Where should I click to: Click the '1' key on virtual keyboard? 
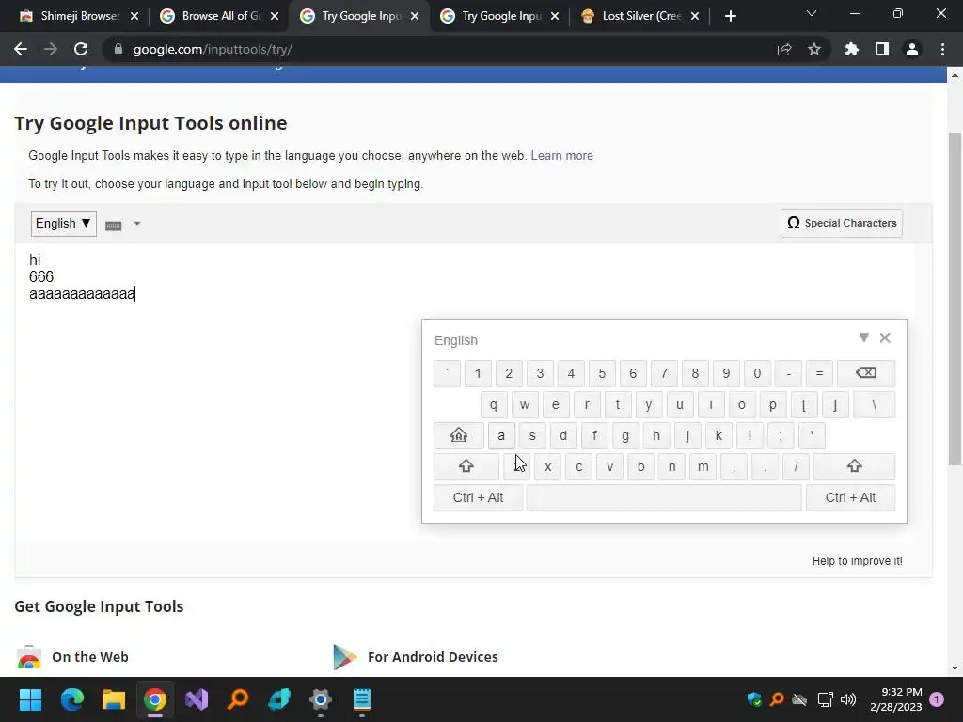[x=478, y=373]
